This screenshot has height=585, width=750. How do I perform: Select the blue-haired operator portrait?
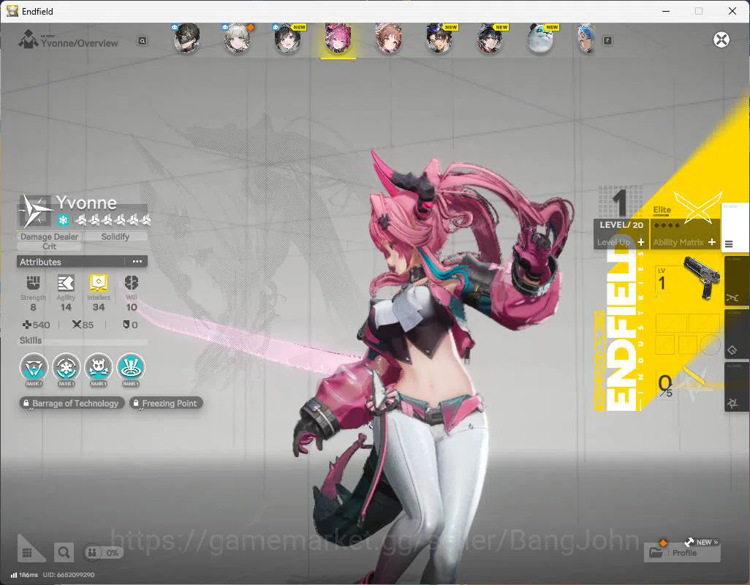[x=587, y=39]
